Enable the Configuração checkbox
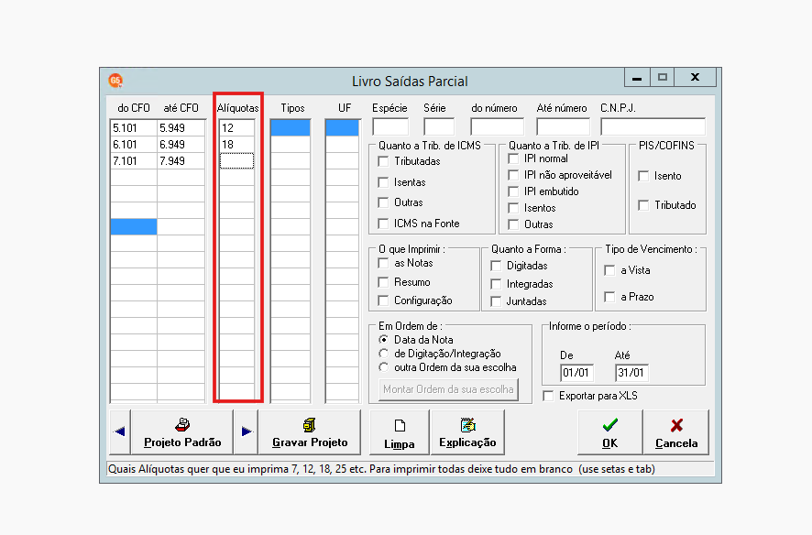Screen dimensions: 812x535 point(384,300)
